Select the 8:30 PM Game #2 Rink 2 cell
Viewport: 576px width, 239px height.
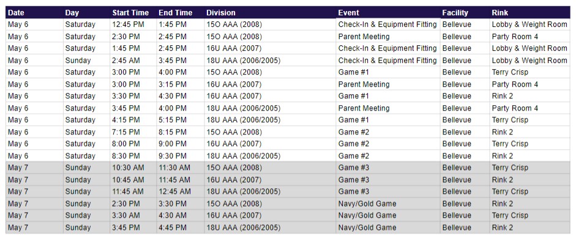(x=529, y=156)
